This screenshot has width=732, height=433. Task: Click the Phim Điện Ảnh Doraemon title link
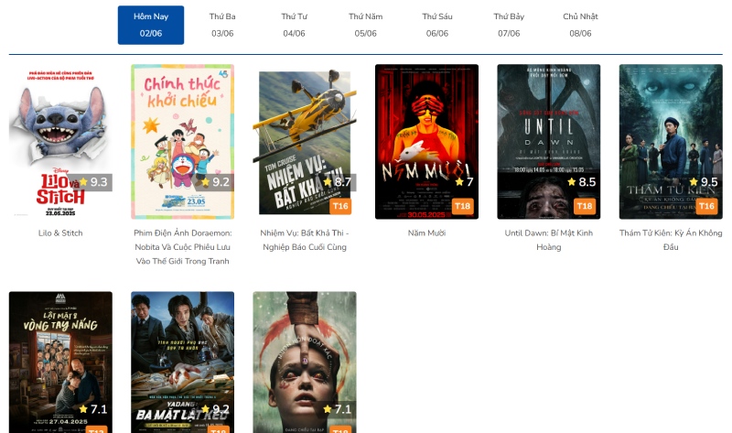[x=182, y=247]
